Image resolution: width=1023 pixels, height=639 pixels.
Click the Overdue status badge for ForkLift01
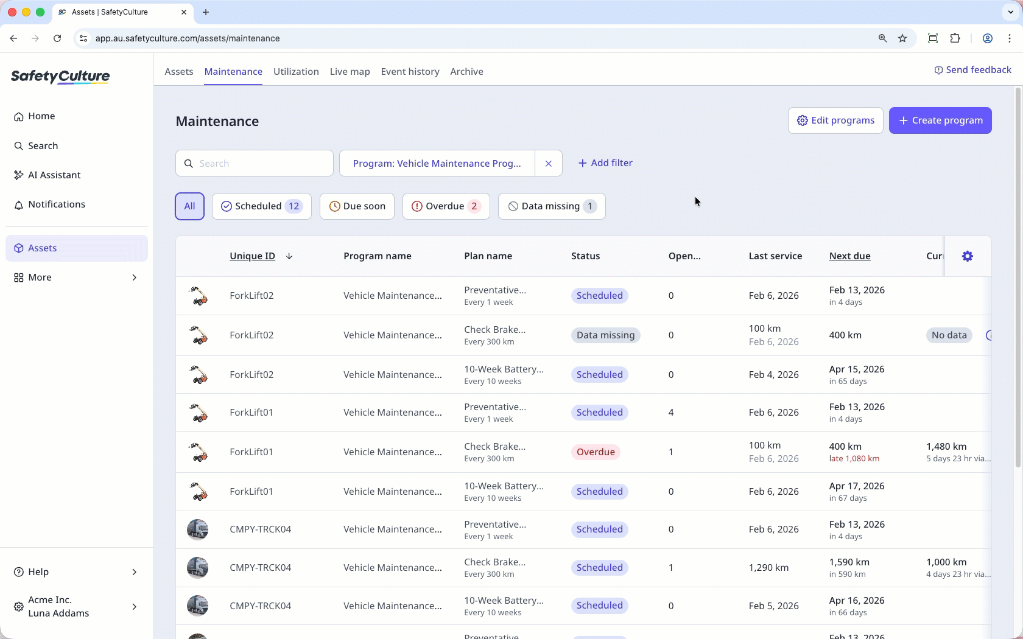tap(596, 452)
